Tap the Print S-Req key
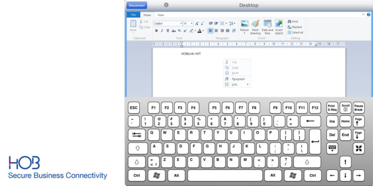373x186 pixels. coord(332,108)
